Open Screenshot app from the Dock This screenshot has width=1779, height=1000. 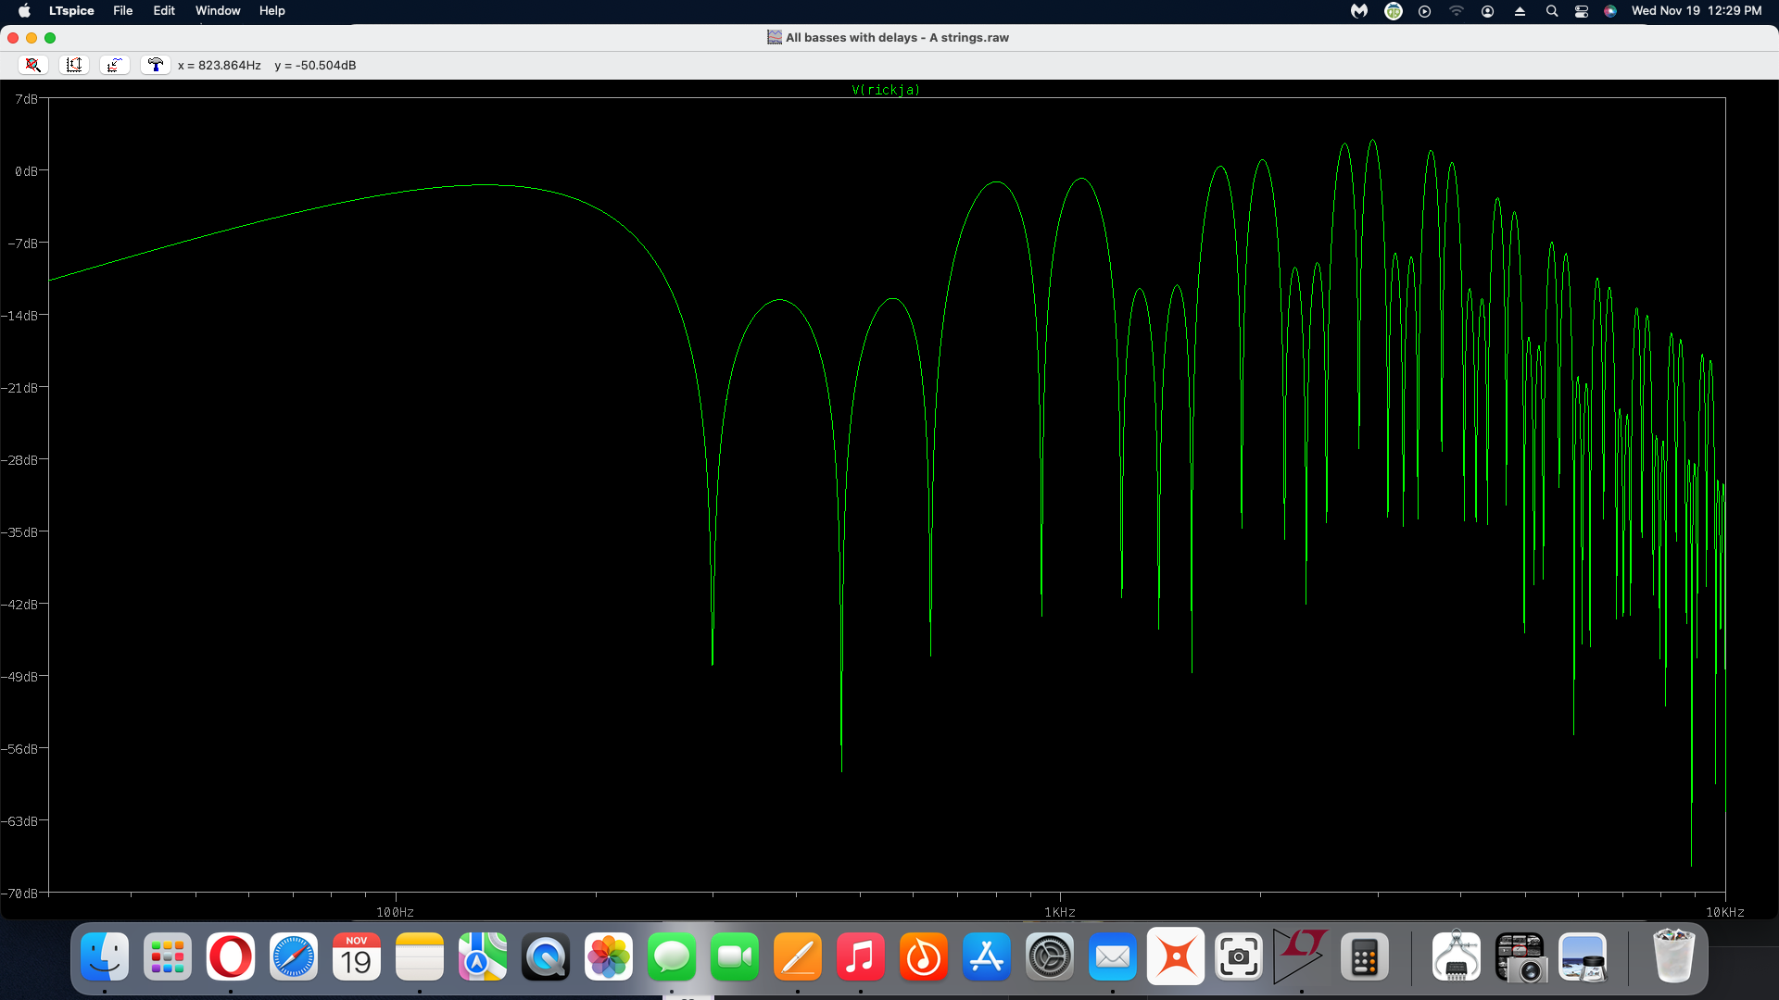point(1239,956)
